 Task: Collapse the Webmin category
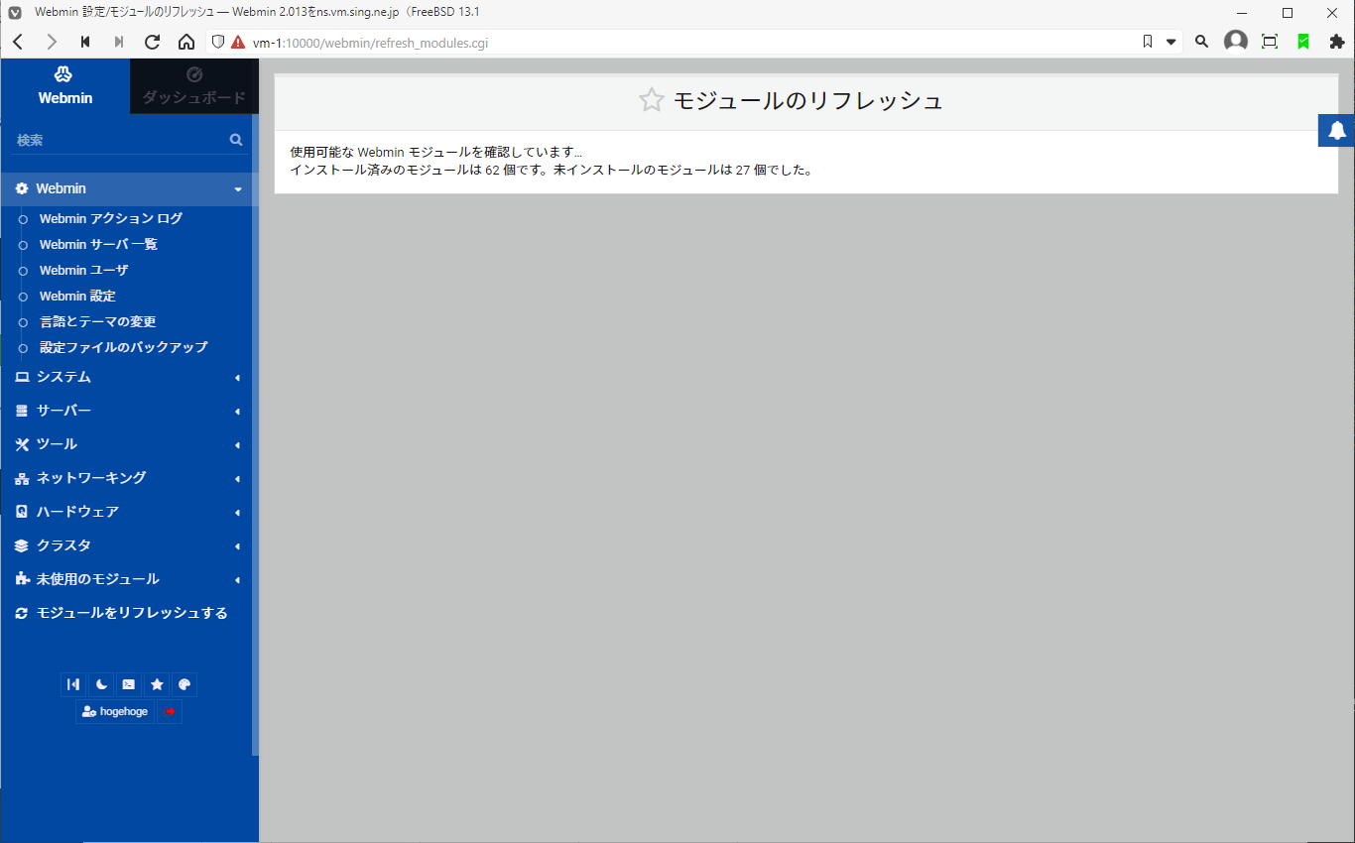tap(127, 188)
